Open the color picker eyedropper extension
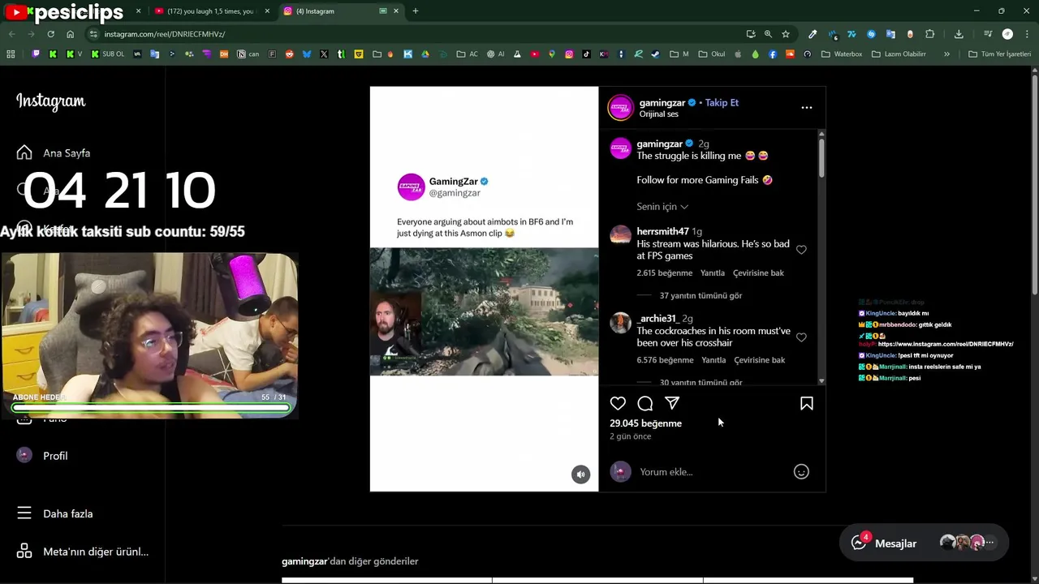The height and width of the screenshot is (584, 1039). coord(813,34)
